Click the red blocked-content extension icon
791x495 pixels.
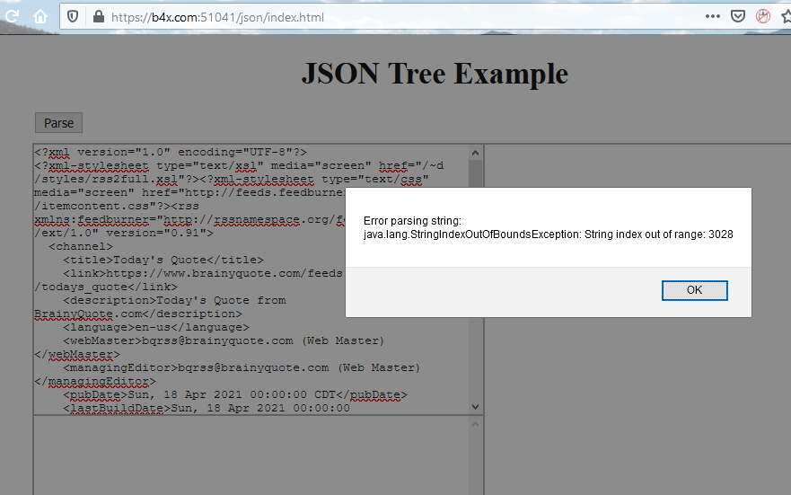763,17
